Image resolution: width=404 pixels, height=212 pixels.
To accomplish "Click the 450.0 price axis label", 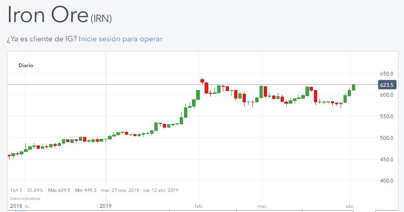I will click(387, 160).
